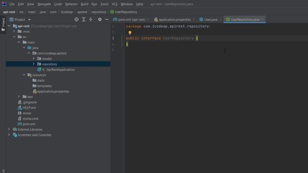Viewport: 308px width, 173px height.
Task: Collapse the resources folder
Action: [24, 75]
